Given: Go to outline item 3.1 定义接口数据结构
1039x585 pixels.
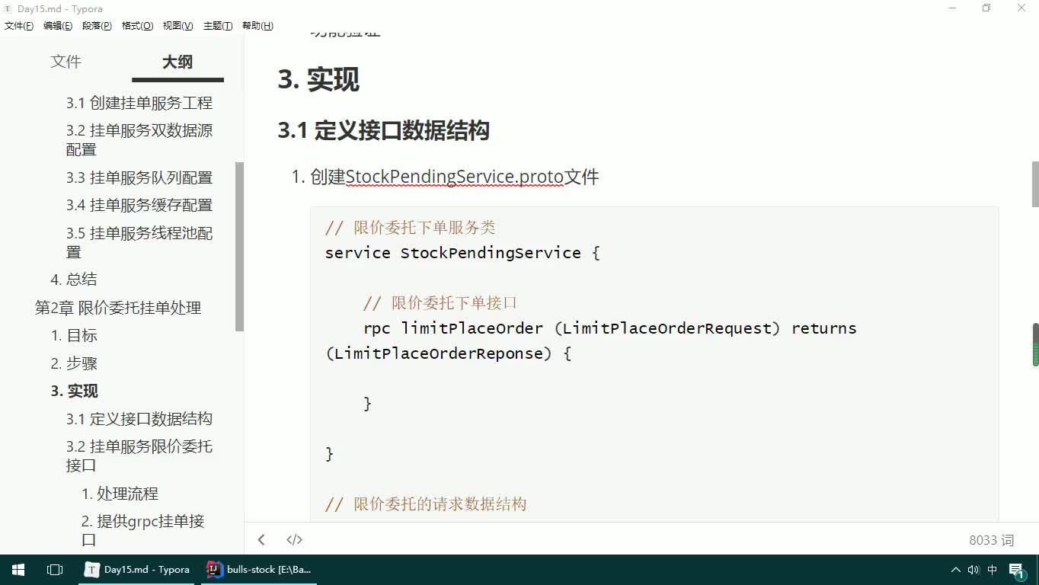Looking at the screenshot, I should (139, 419).
